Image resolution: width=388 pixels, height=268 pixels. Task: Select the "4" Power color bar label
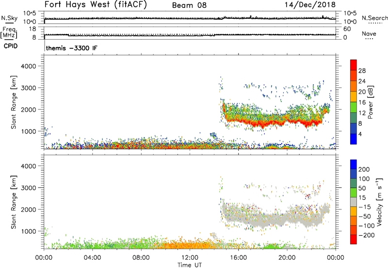(360, 134)
